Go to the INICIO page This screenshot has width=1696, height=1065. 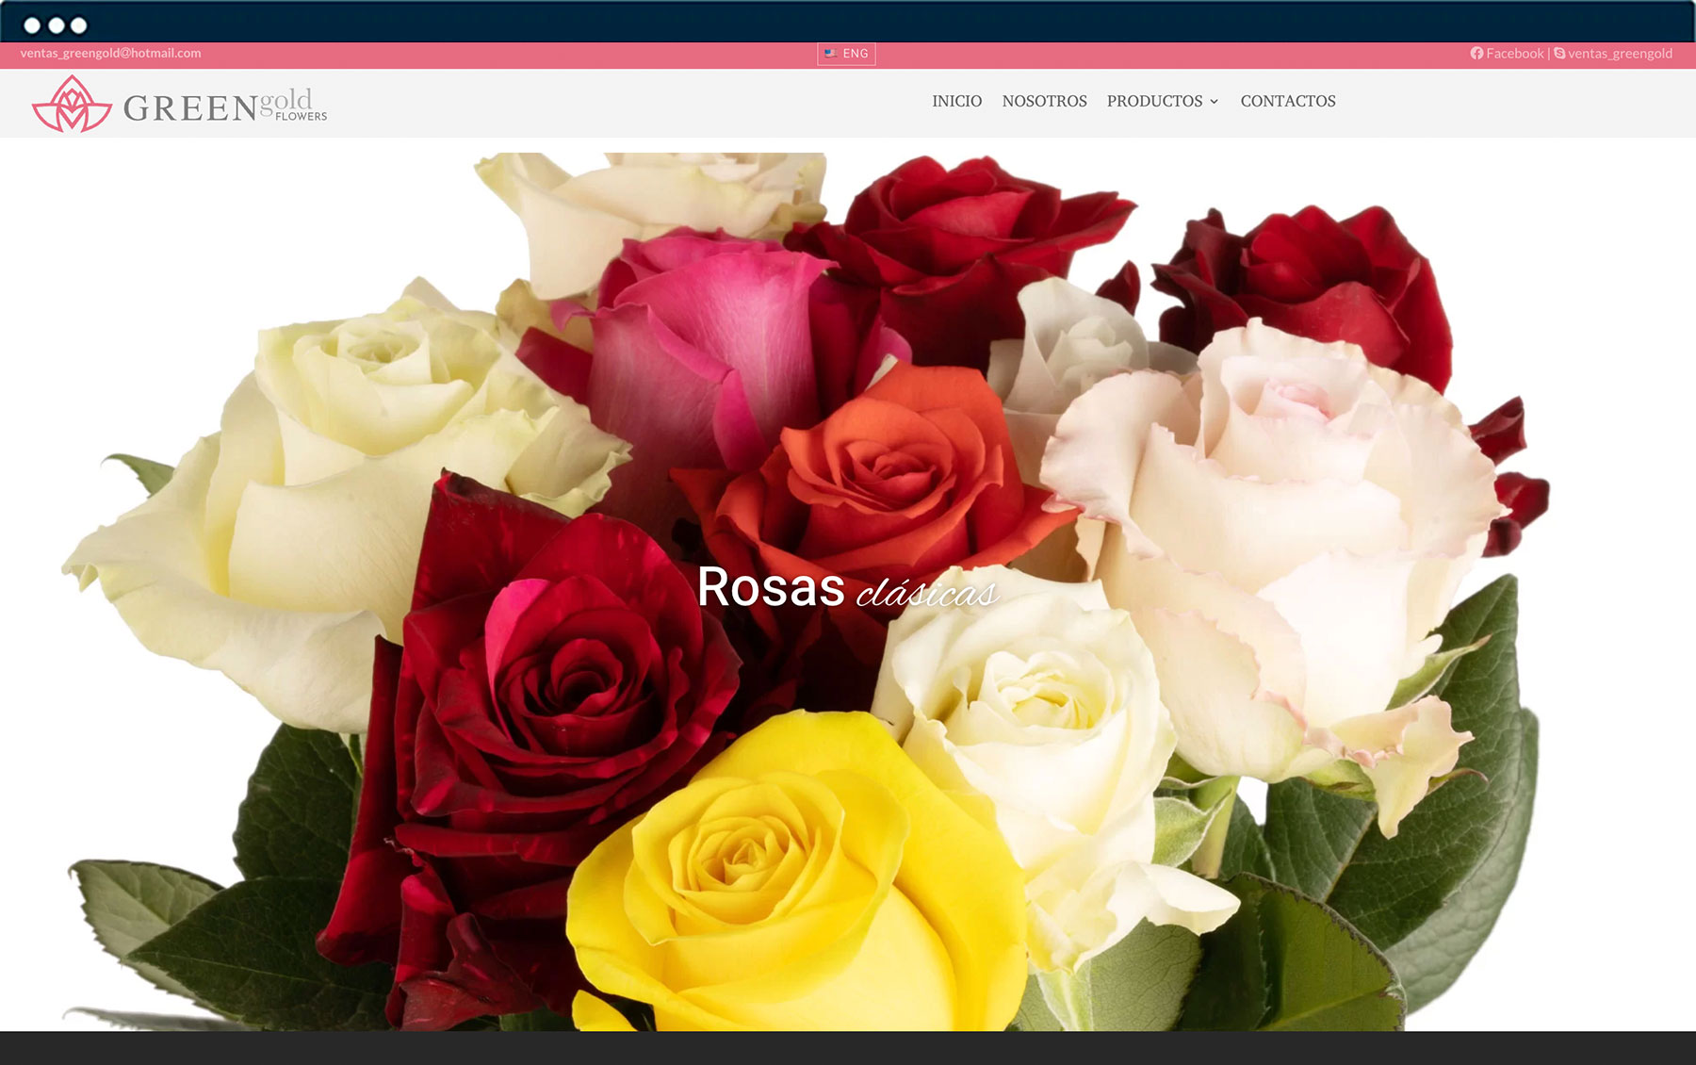[956, 101]
